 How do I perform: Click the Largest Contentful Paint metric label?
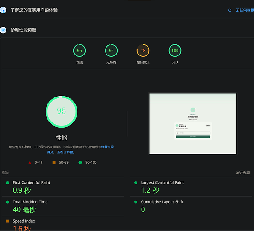coord(162,182)
